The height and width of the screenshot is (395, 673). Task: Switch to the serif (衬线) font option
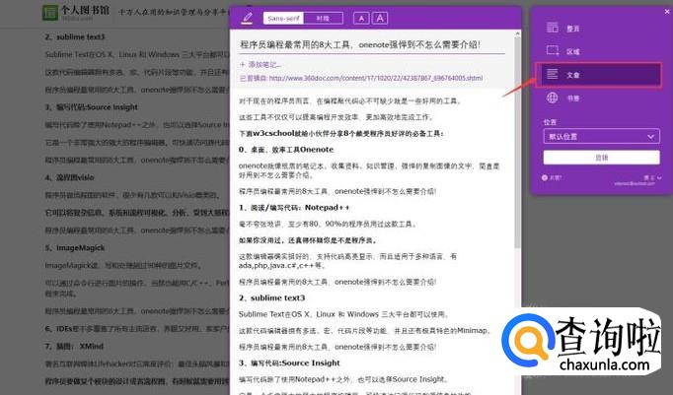pos(322,18)
